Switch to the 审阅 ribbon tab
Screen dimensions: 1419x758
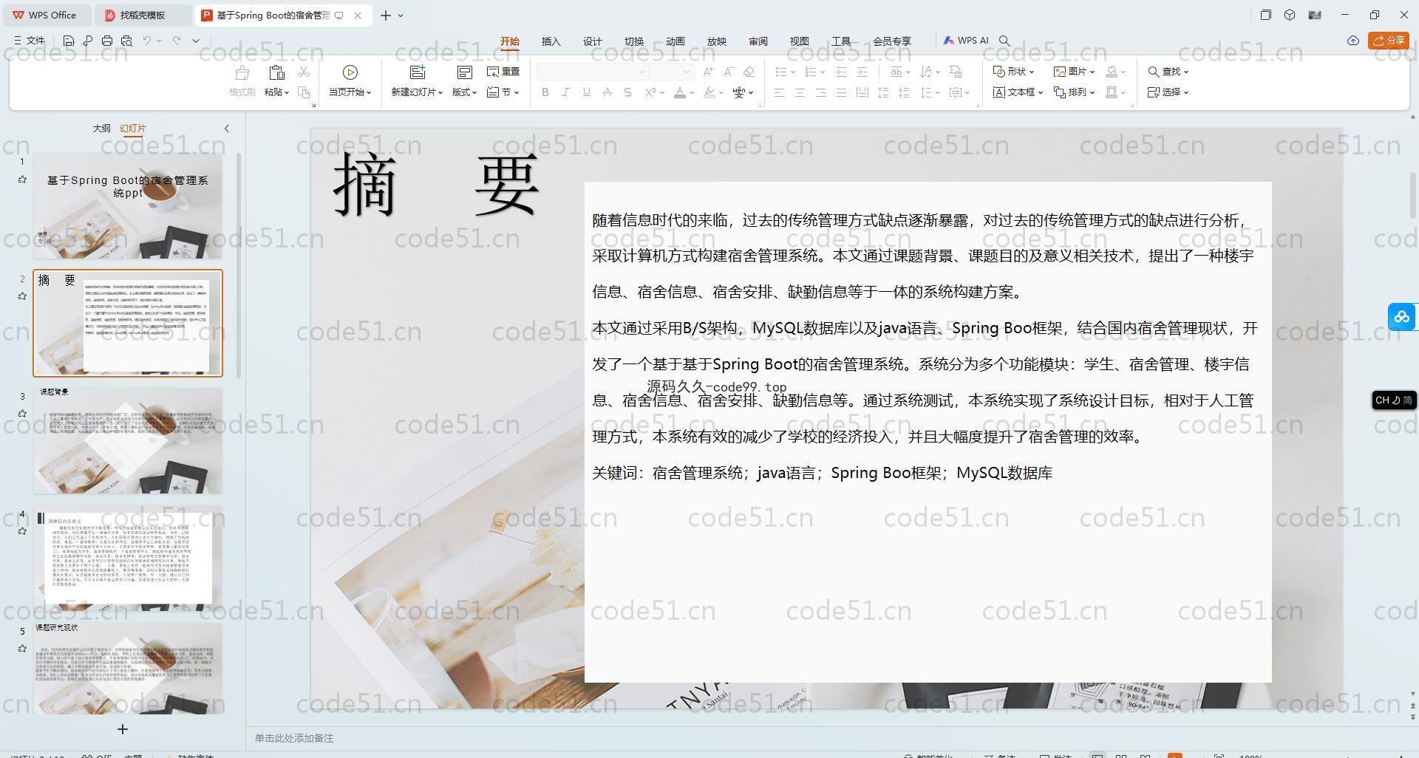coord(758,41)
